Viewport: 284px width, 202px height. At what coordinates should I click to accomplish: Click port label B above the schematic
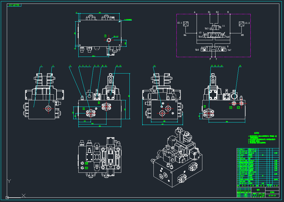(x=228, y=12)
